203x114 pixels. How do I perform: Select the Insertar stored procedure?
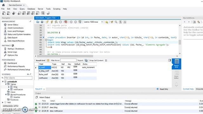17,97
